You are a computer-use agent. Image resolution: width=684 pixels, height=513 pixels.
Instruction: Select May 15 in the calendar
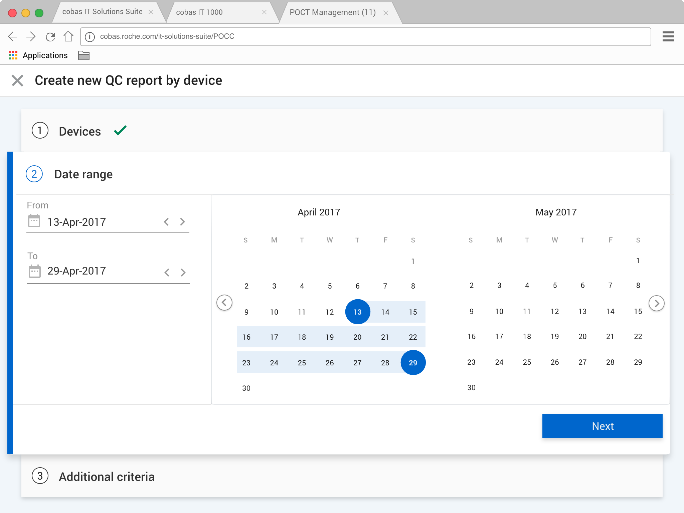[x=638, y=311]
